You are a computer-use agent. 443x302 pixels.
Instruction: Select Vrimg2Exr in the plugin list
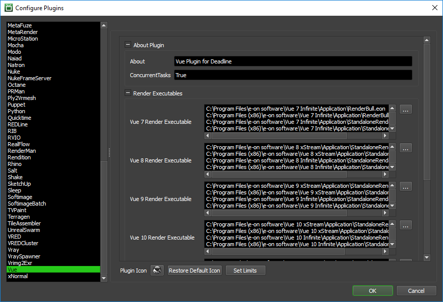53,263
